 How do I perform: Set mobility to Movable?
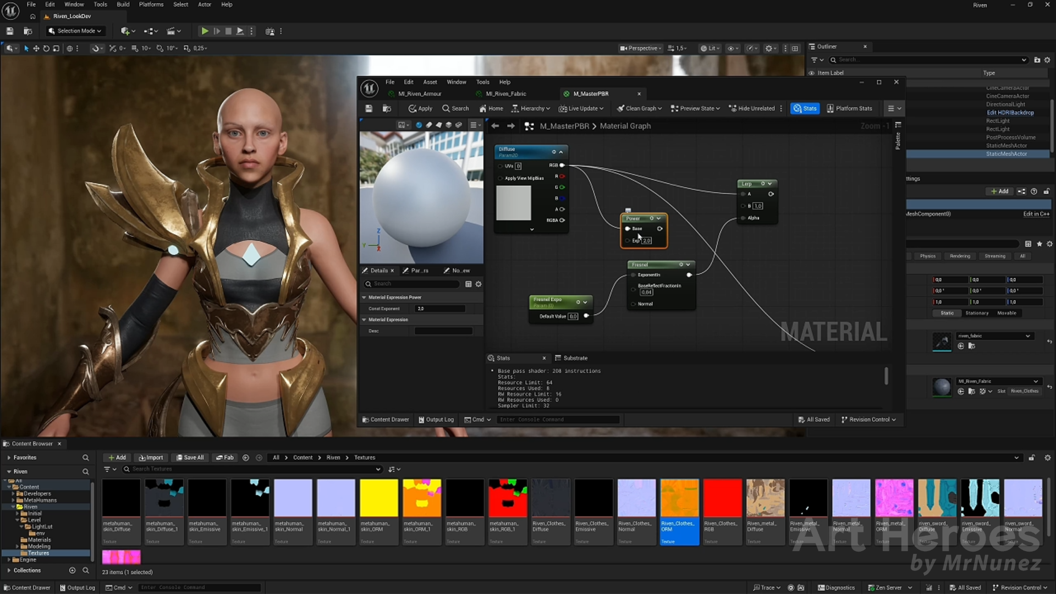click(1007, 313)
